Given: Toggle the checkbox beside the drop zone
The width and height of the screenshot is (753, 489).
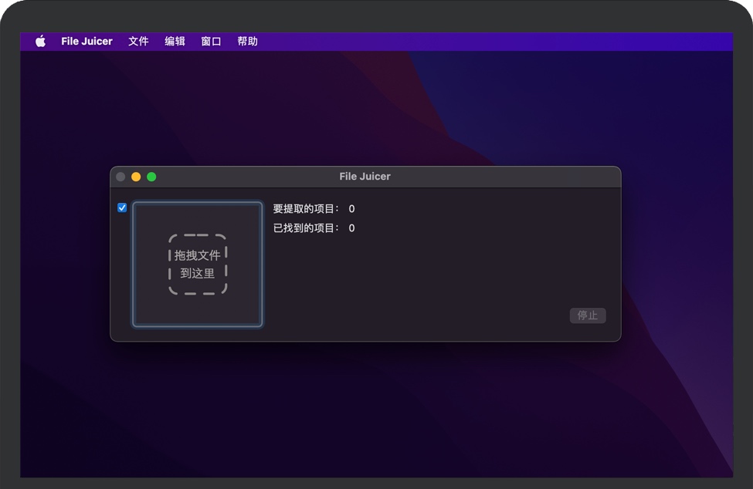Looking at the screenshot, I should [122, 207].
